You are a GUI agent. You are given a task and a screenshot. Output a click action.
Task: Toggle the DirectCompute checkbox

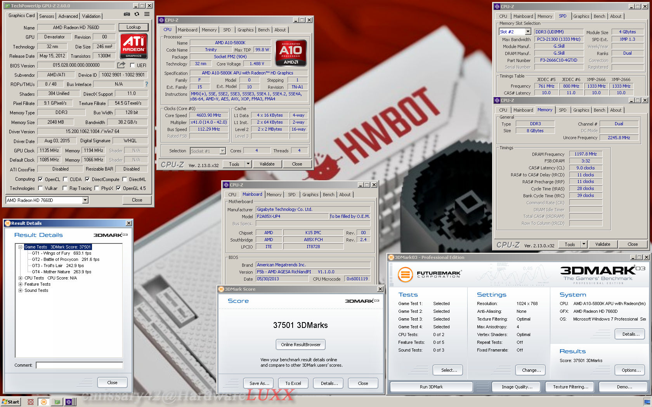[x=87, y=179]
